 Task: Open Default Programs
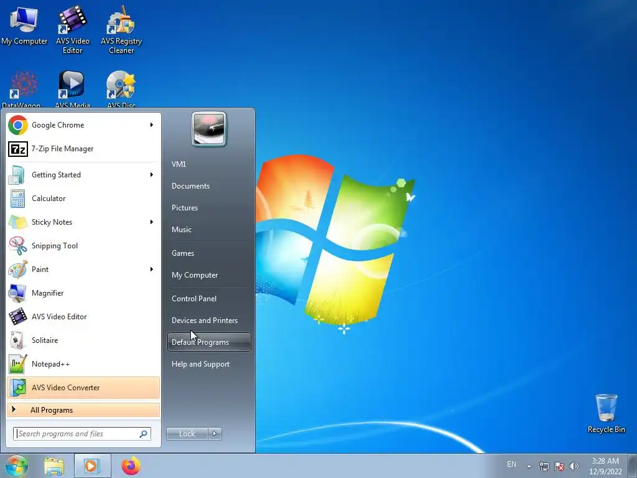click(209, 342)
